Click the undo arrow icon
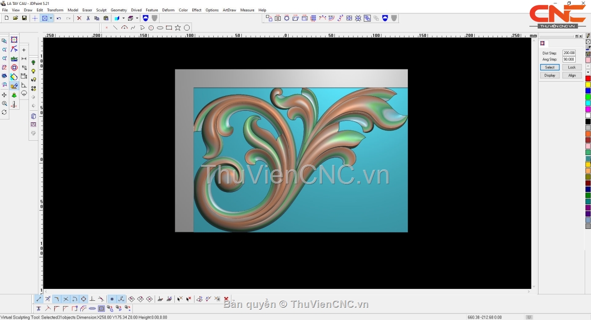 59,18
